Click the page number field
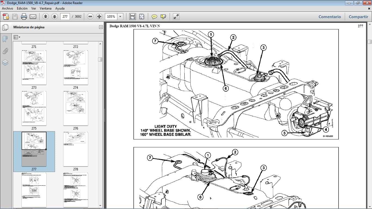Image resolution: width=372 pixels, height=209 pixels. click(x=65, y=17)
